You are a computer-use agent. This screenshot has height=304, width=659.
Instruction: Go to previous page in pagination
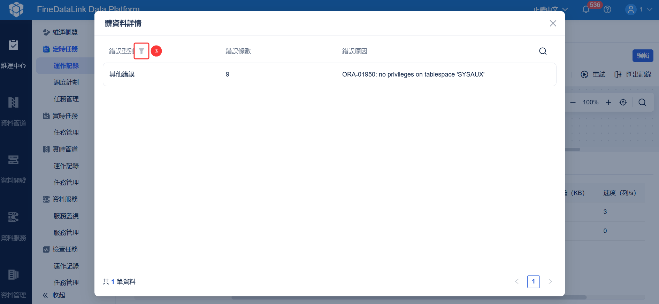tap(517, 281)
